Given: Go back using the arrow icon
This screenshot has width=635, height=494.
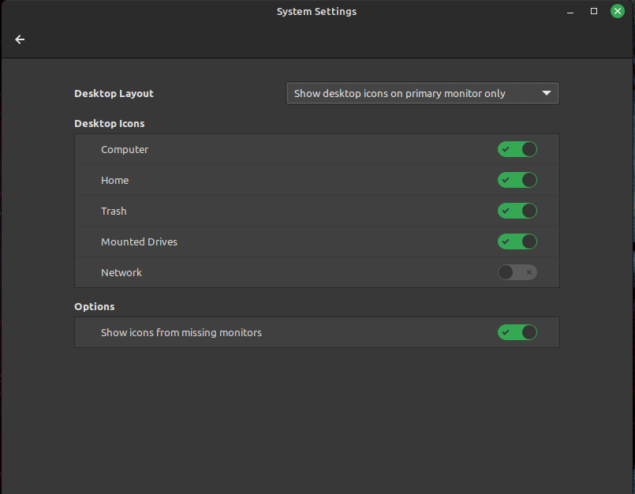Looking at the screenshot, I should point(20,39).
